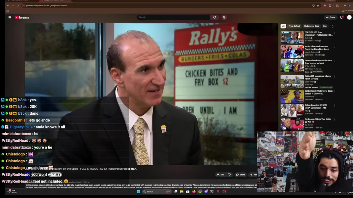Open options for Golden Krust video
Image resolution: width=353 pixels, height=198 pixels.
point(335,91)
